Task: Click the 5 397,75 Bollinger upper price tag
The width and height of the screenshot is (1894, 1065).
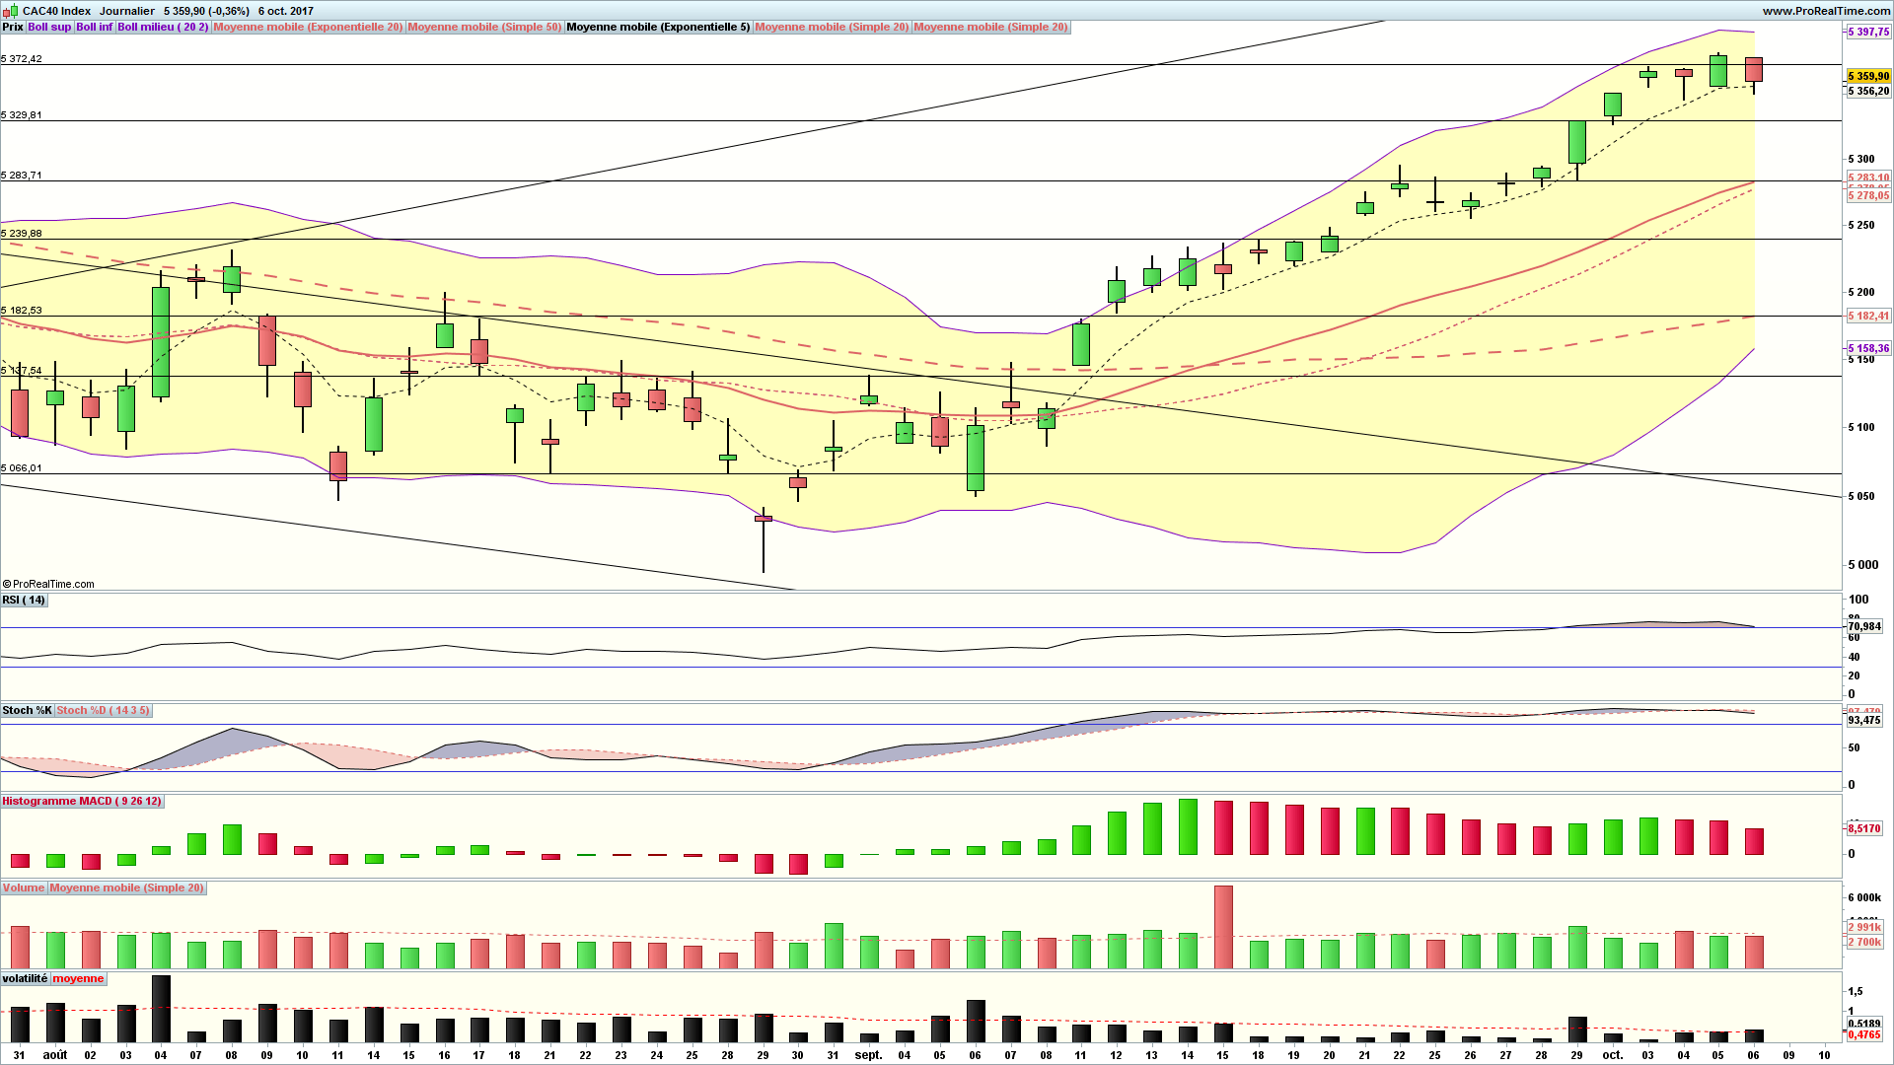Action: tap(1868, 32)
